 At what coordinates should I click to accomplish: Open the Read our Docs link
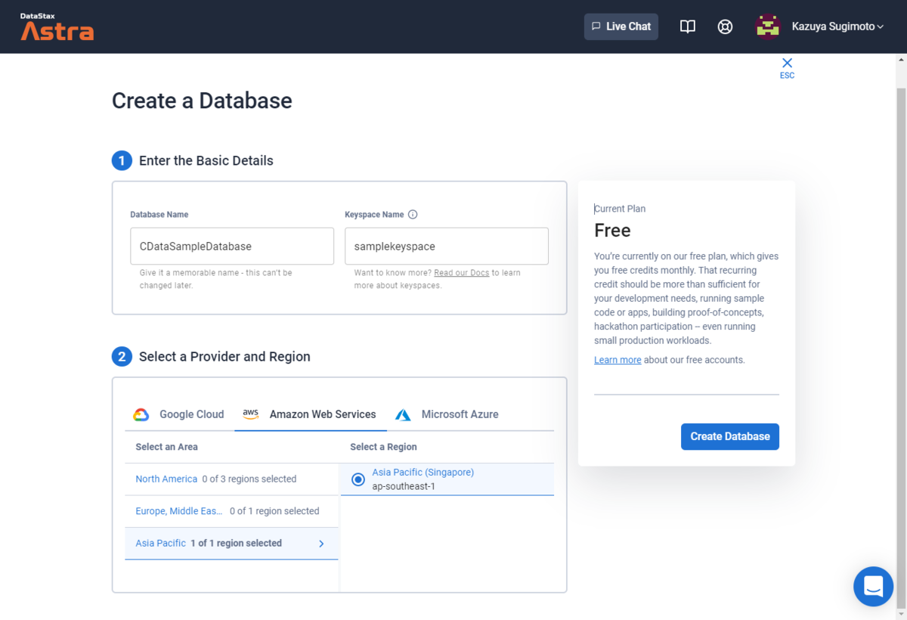(462, 273)
